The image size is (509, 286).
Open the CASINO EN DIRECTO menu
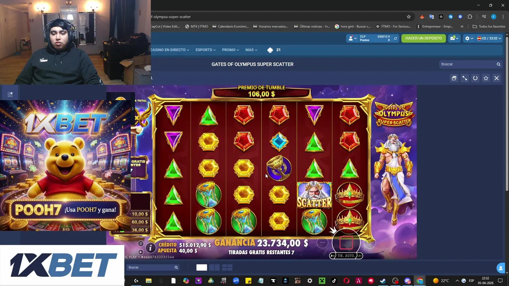[x=170, y=50]
